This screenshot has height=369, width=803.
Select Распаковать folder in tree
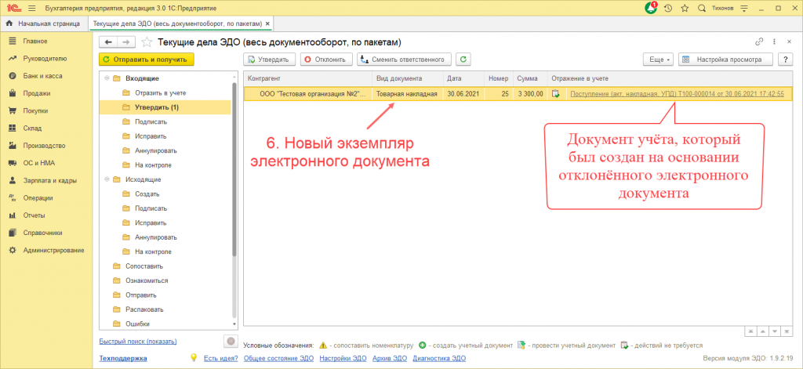[144, 309]
